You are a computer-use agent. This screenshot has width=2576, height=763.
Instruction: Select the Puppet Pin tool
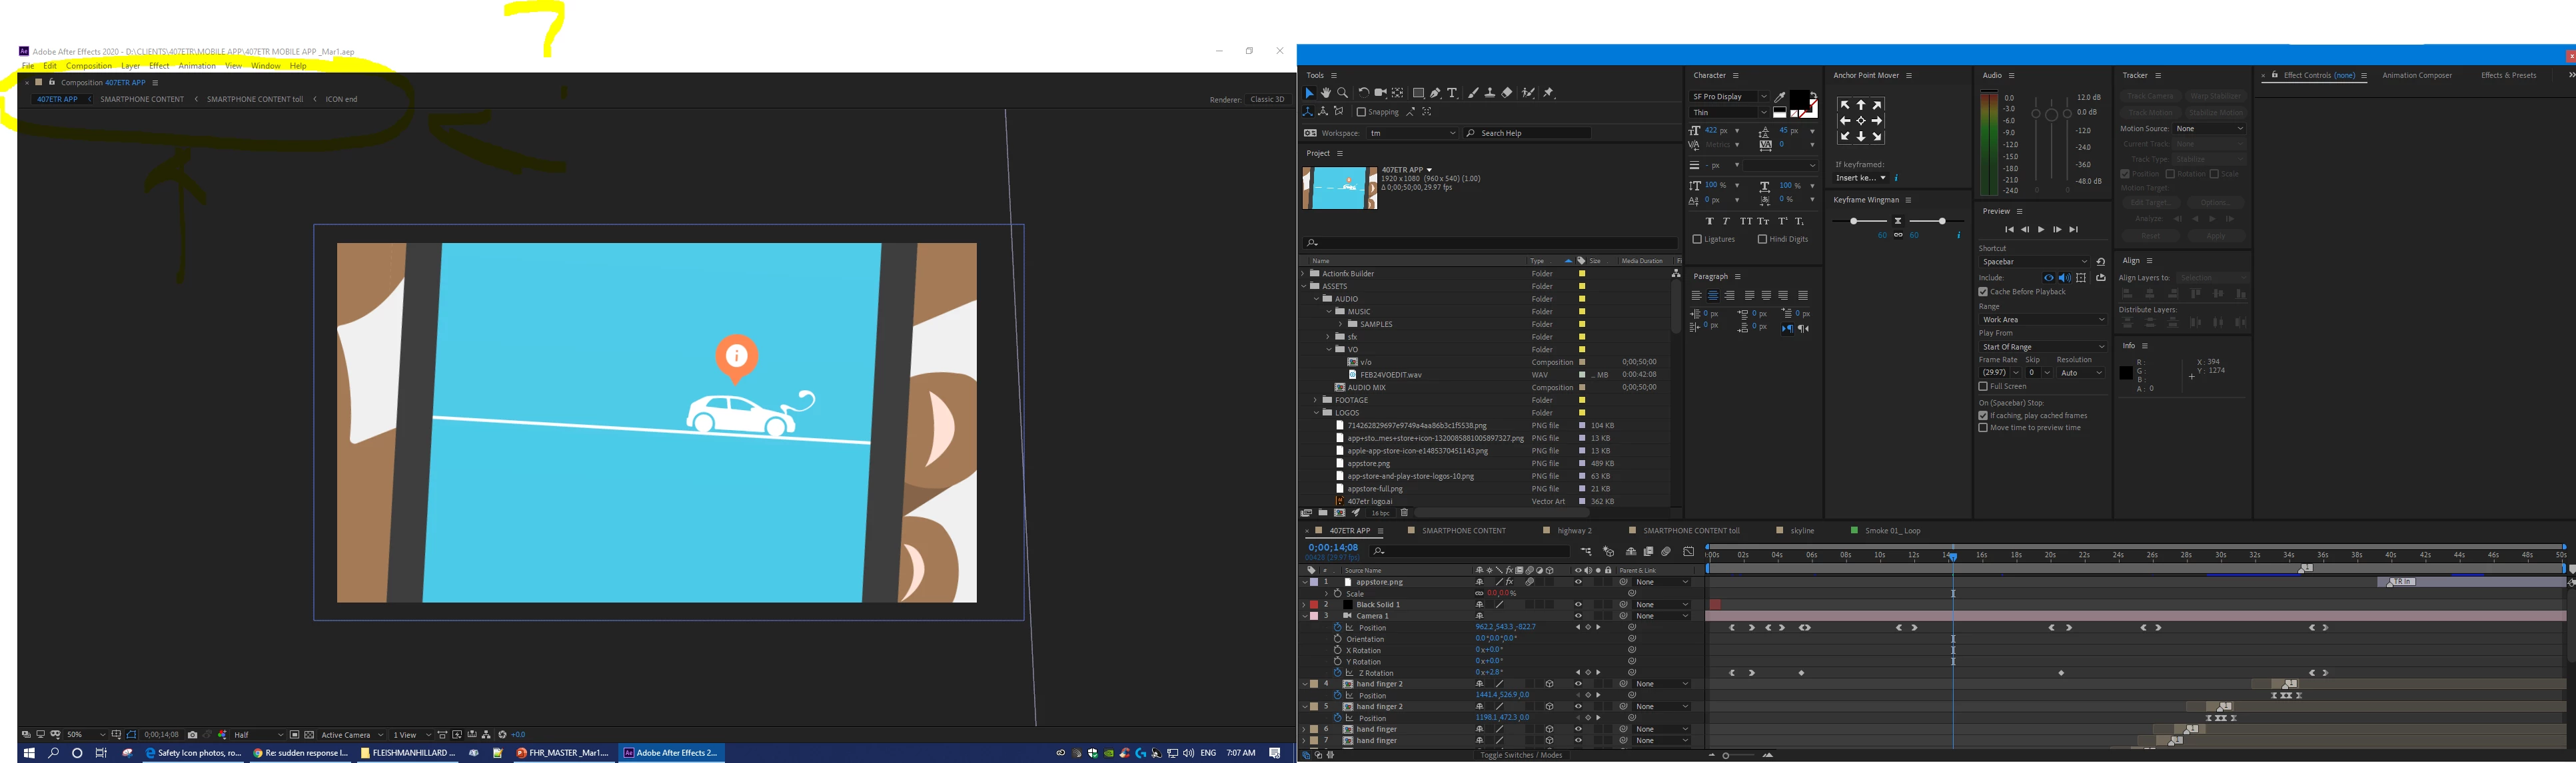click(1549, 93)
